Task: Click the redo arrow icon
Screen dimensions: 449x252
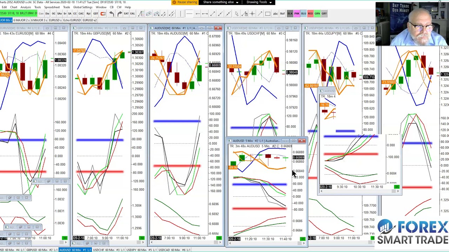Action: pyautogui.click(x=120, y=14)
